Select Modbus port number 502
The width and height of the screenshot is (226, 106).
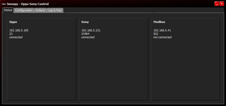click(x=156, y=34)
